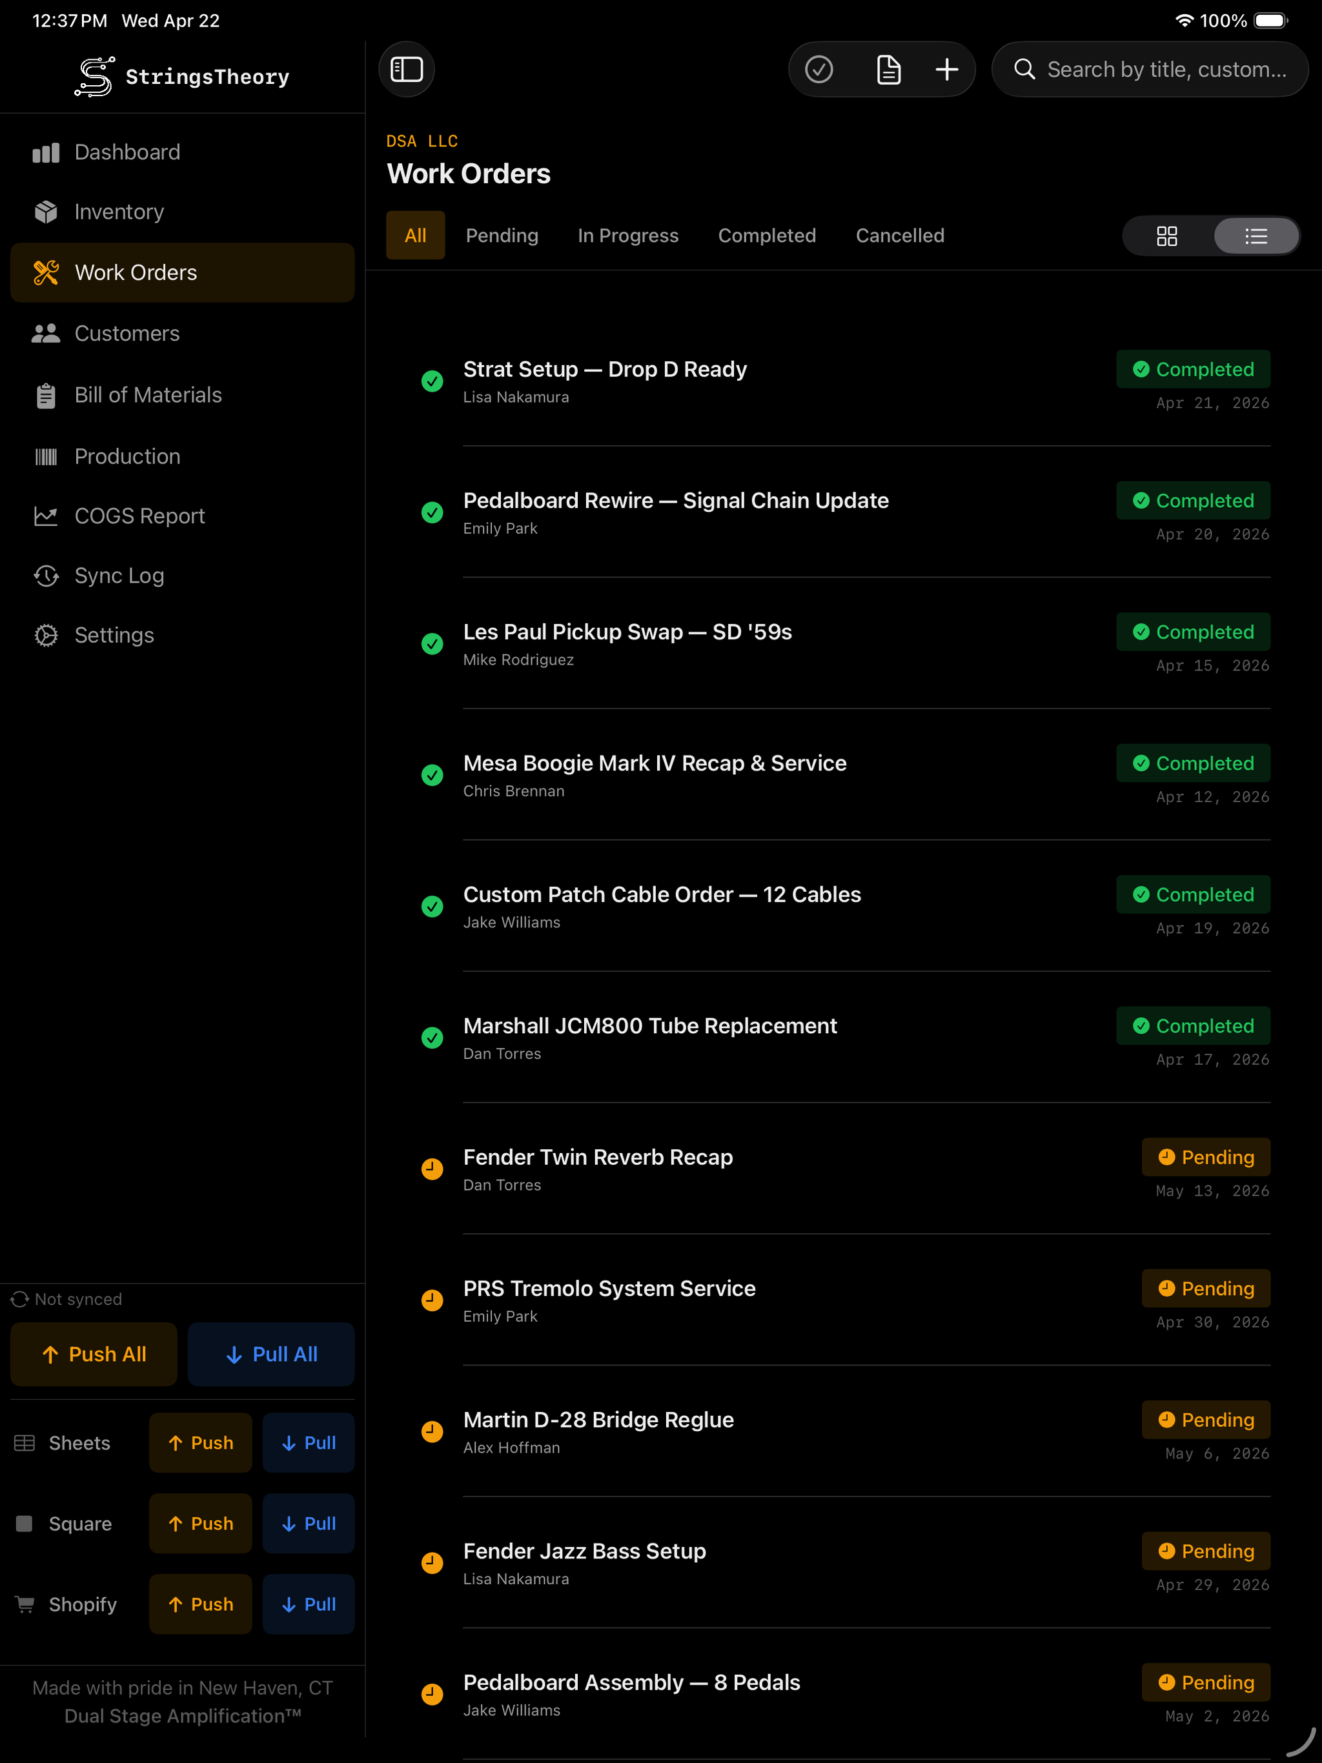View the COGS Report

[139, 516]
